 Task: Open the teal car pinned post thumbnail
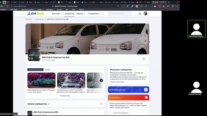point(41,80)
